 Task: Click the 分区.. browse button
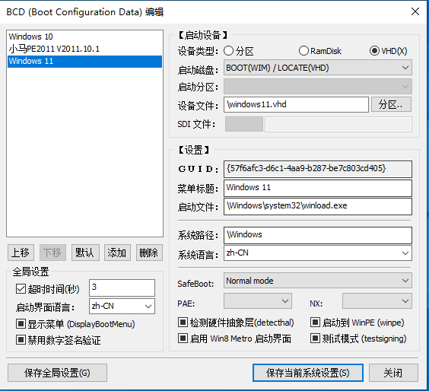pyautogui.click(x=391, y=104)
